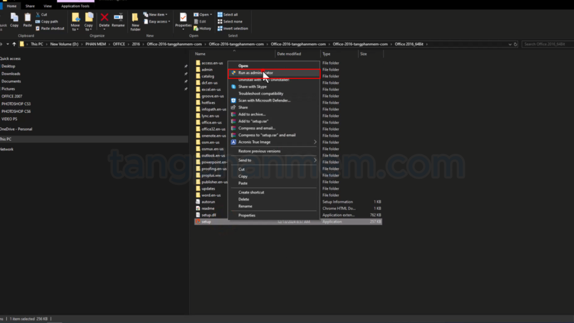Screen dimensions: 574x323
Task: Click Edit in the ribbon Open group
Action: (x=200, y=22)
